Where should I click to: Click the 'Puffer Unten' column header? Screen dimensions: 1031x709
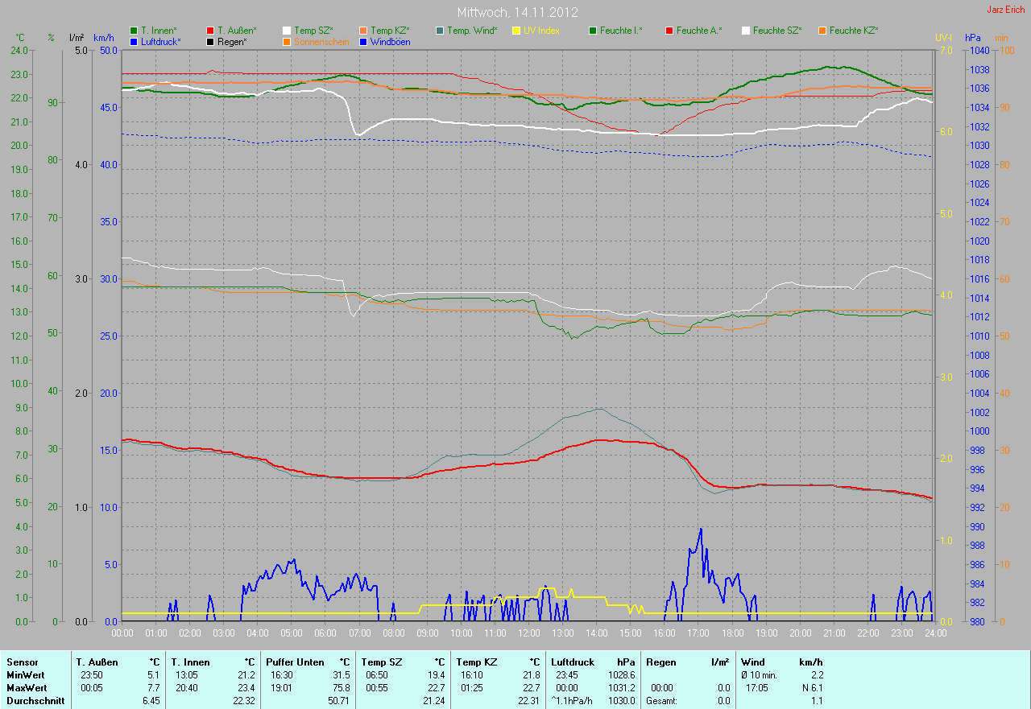pos(296,662)
